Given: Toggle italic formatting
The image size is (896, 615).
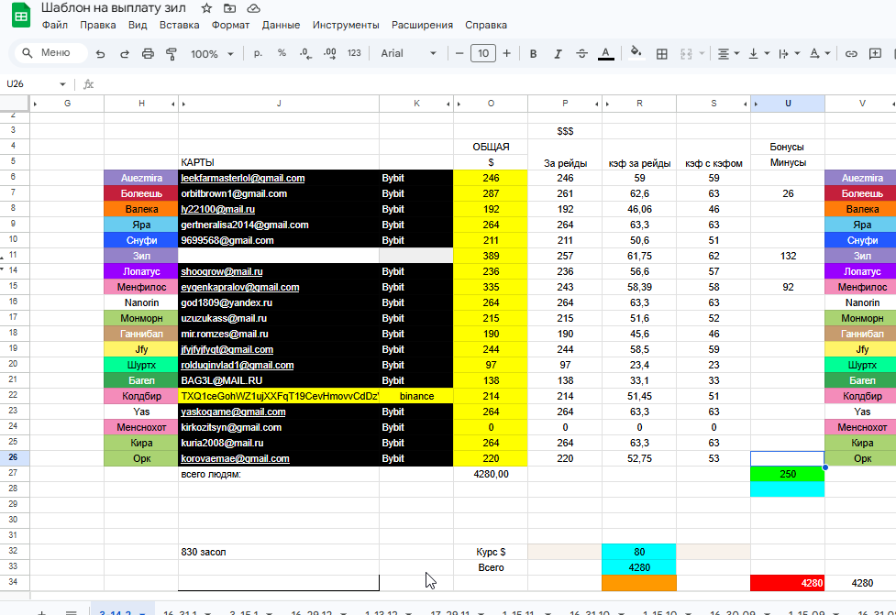Looking at the screenshot, I should [x=558, y=54].
